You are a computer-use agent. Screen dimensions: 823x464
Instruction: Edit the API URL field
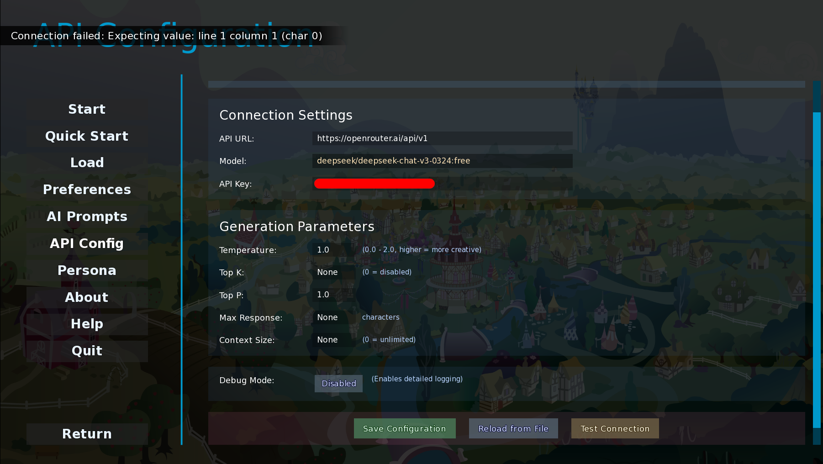[442, 138]
